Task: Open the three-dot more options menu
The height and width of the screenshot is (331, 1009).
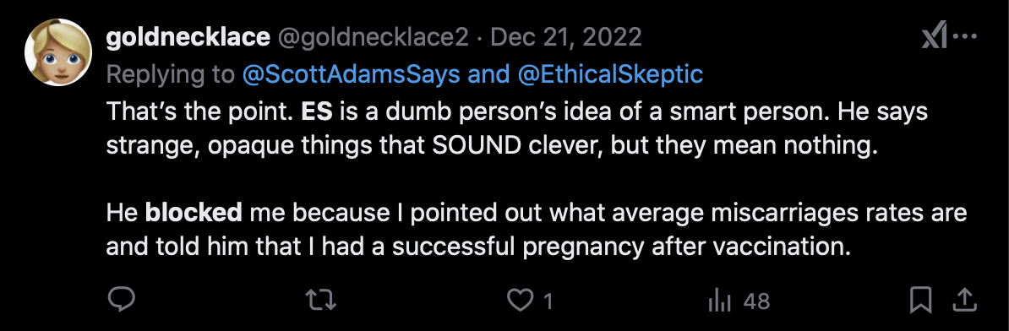Action: coord(964,37)
